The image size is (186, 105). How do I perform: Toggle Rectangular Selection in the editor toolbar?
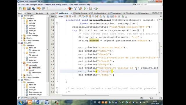point(93,16)
